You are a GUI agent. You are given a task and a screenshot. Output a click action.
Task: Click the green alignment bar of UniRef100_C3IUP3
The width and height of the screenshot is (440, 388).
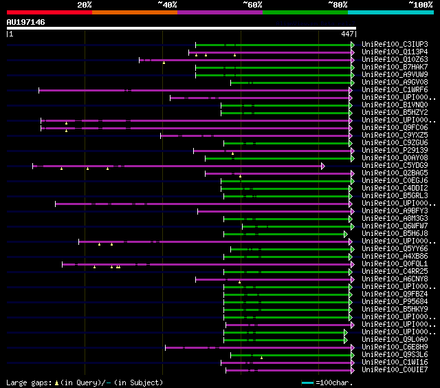pyautogui.click(x=274, y=45)
